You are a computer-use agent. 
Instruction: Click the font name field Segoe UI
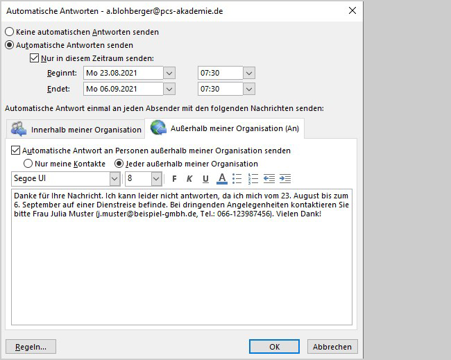[60, 179]
